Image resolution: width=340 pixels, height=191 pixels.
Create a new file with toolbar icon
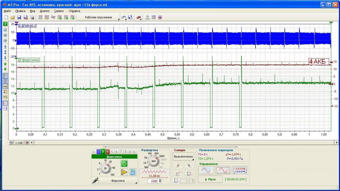pyautogui.click(x=6, y=18)
